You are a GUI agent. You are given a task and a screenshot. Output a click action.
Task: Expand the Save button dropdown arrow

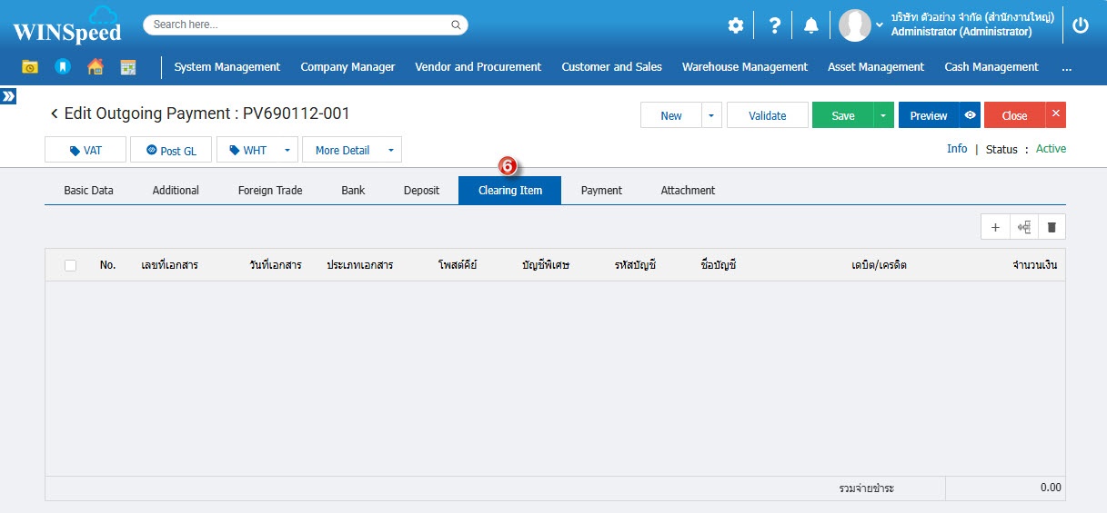click(883, 115)
